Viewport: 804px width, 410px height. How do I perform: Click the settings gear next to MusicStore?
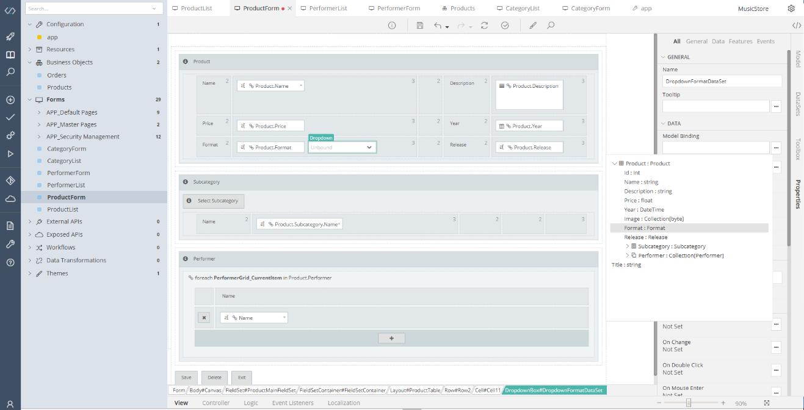tap(791, 9)
